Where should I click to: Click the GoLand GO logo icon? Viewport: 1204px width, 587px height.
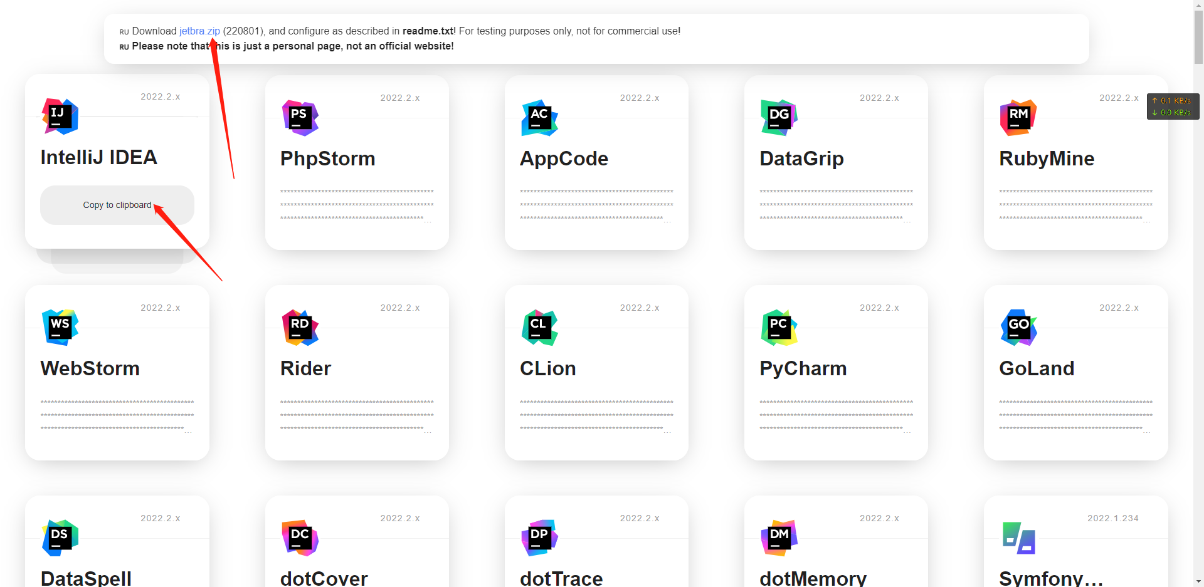click(x=1019, y=328)
